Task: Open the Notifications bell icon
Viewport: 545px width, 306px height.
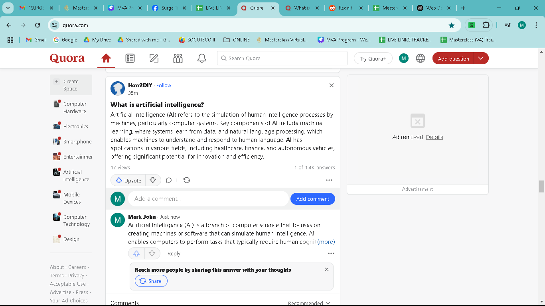Action: coord(202,59)
